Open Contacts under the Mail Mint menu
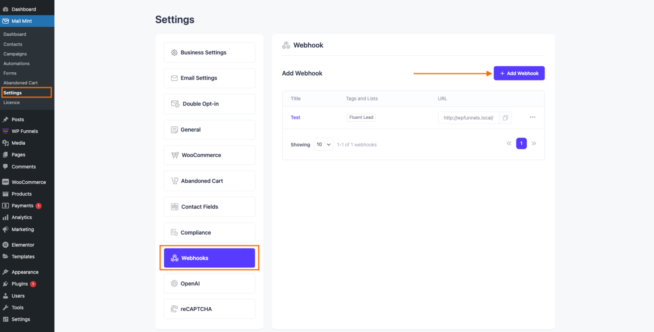The height and width of the screenshot is (332, 654). [13, 44]
